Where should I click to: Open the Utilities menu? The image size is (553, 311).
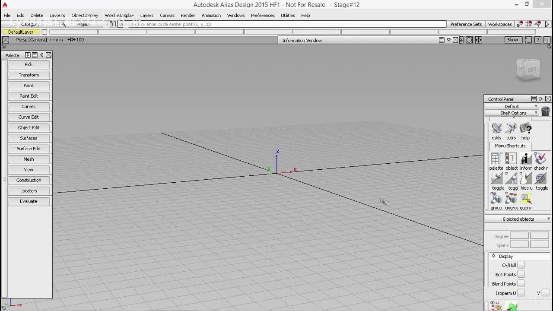pyautogui.click(x=288, y=16)
